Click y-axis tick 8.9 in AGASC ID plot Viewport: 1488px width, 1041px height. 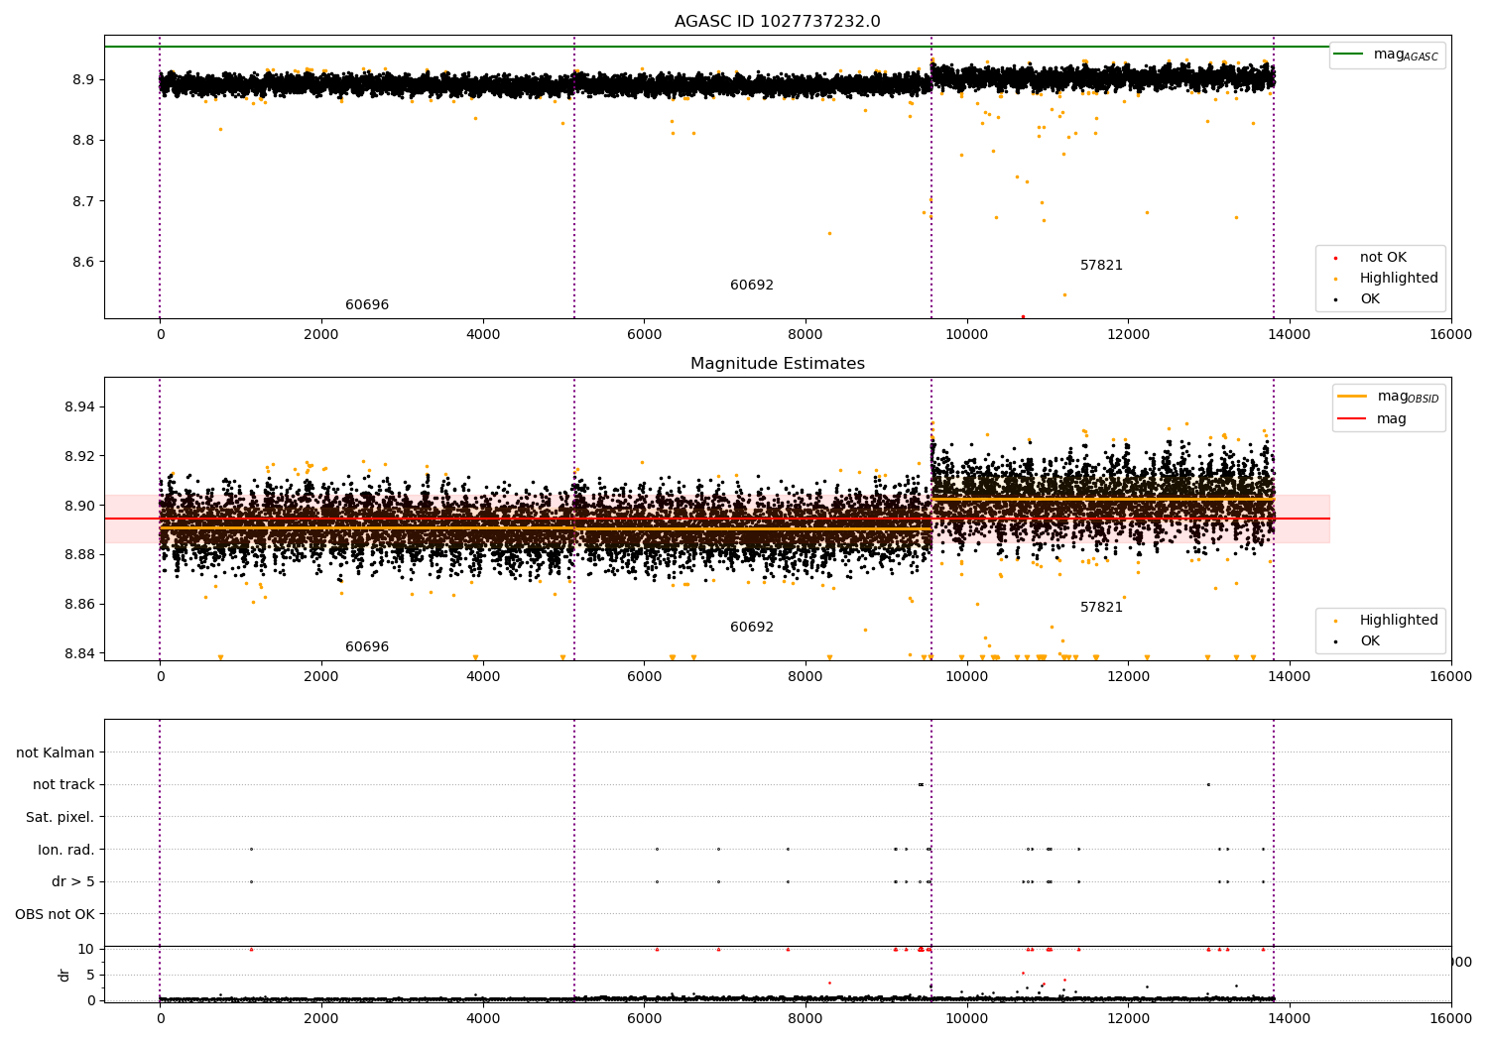tap(81, 79)
